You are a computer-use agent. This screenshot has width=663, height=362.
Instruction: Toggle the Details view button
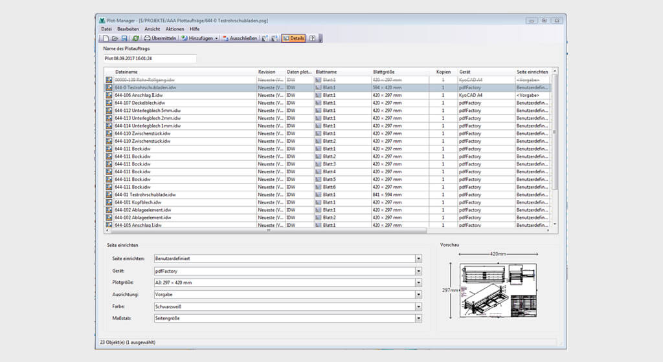[x=293, y=39]
